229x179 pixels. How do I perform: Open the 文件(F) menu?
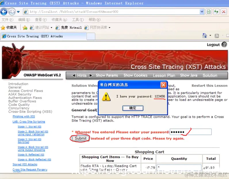pyautogui.click(x=7, y=20)
